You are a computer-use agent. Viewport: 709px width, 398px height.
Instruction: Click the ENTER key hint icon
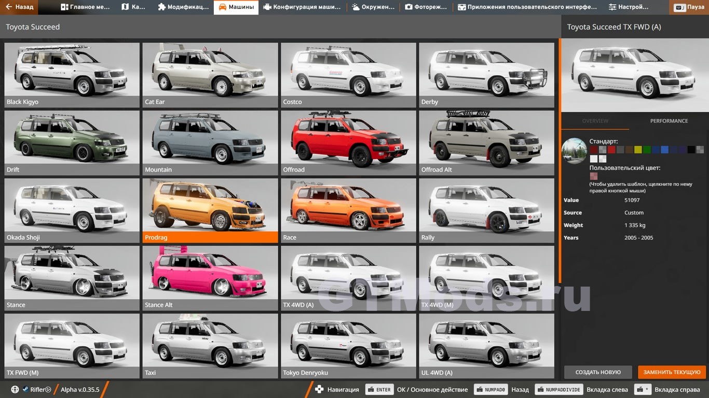pos(379,390)
